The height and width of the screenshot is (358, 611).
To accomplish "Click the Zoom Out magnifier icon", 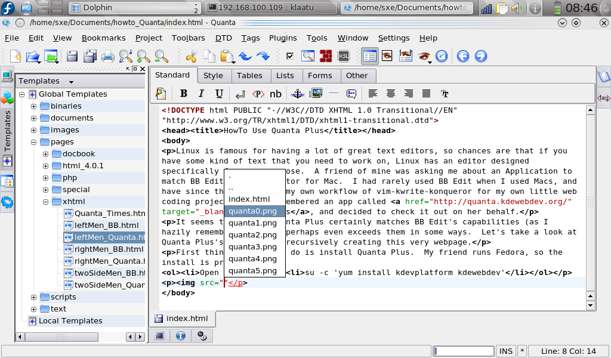I will tap(161, 57).
